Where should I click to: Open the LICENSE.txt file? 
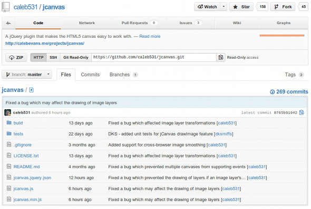click(26, 156)
